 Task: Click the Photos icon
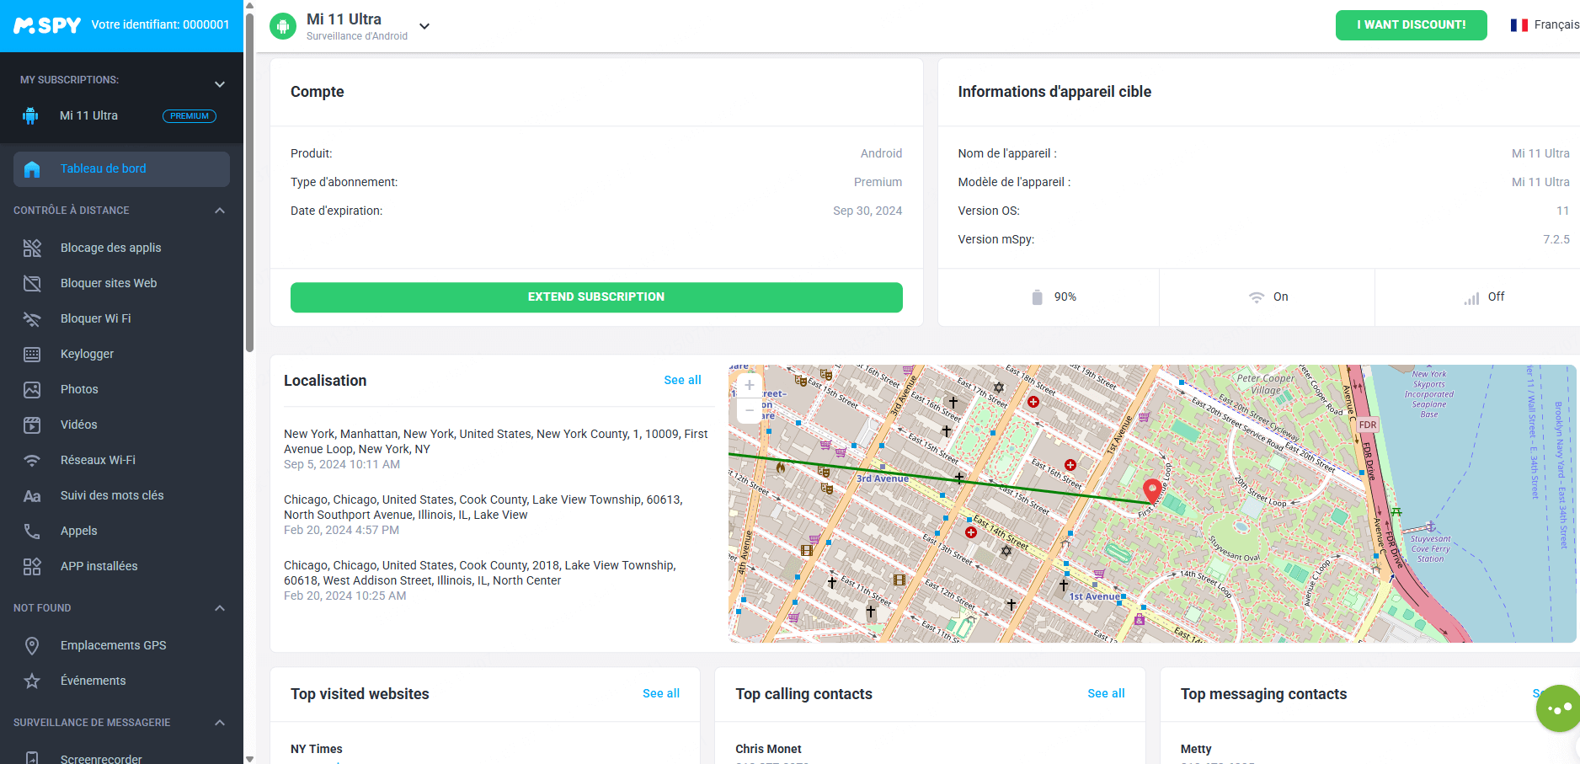point(32,389)
